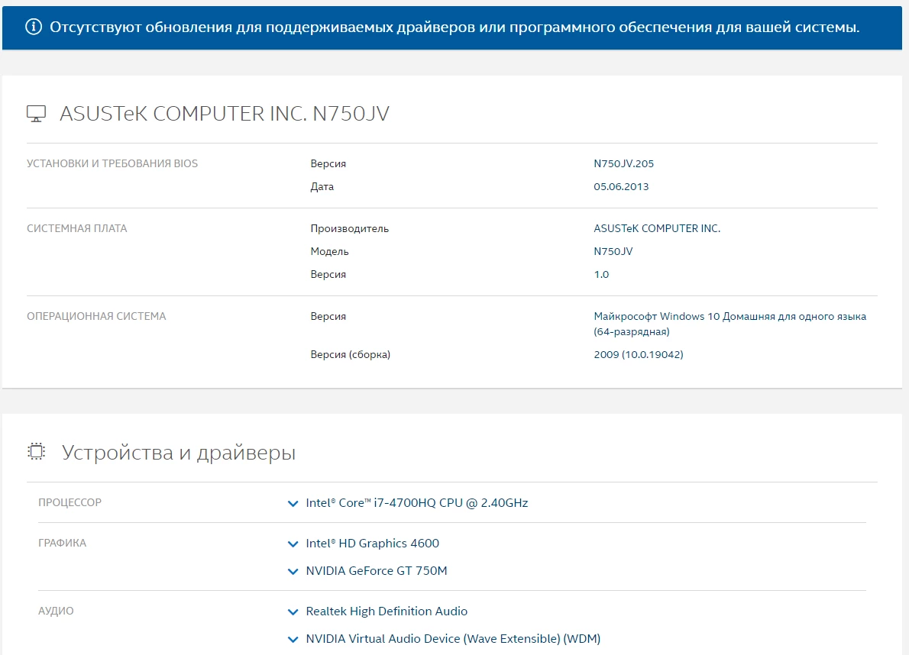Click build value 2009 (10.0.19042)
The height and width of the screenshot is (655, 909).
click(x=639, y=354)
